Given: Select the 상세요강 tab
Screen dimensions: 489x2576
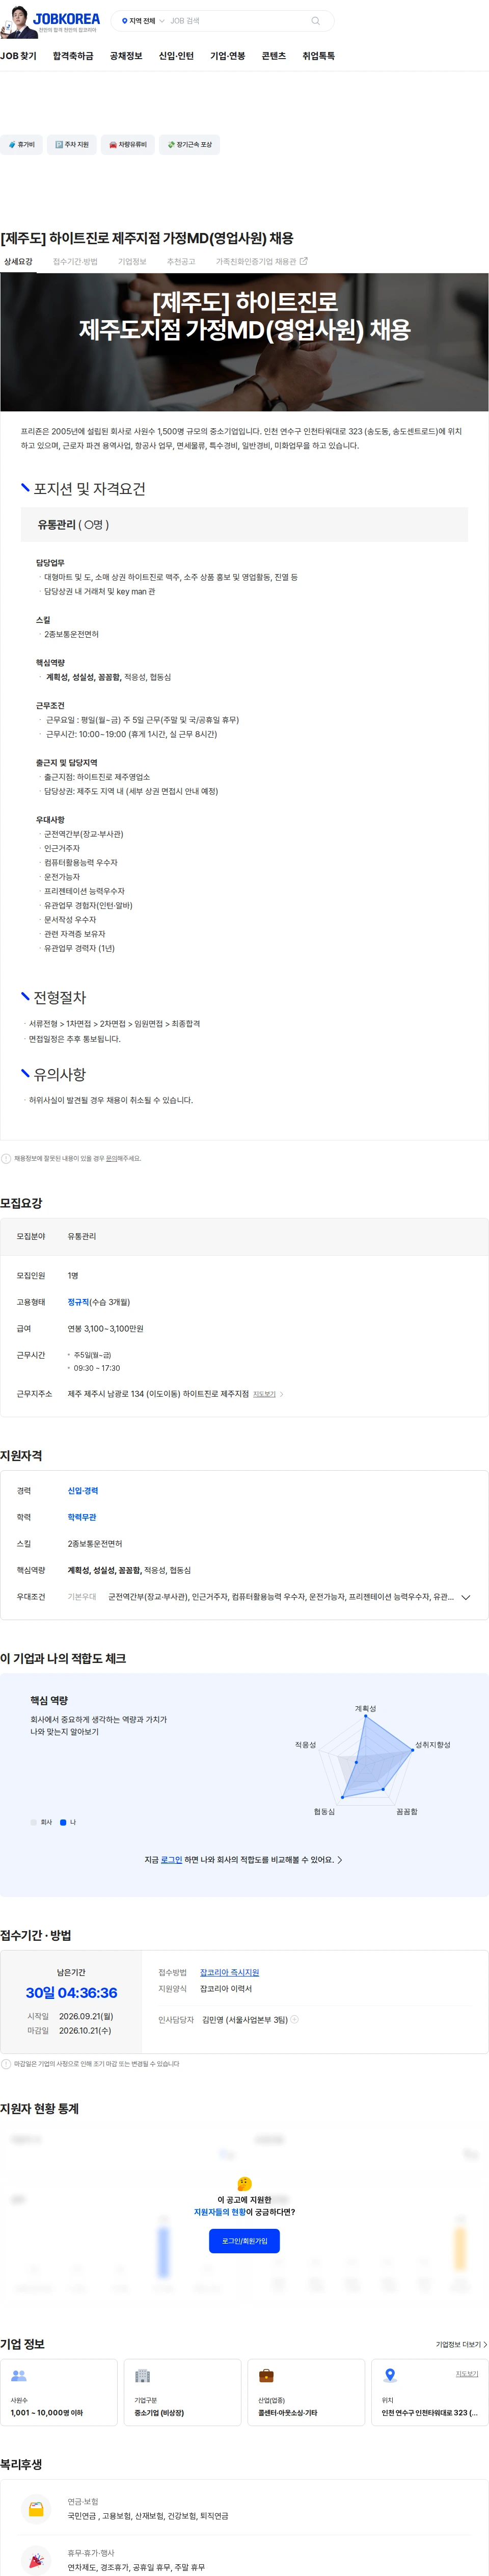Looking at the screenshot, I should [x=18, y=262].
